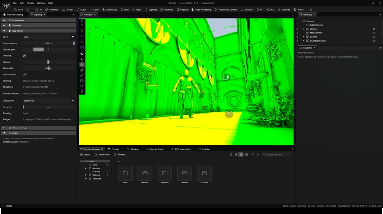This screenshot has height=214, width=383.
Task: Select the move gizmo tool in the viewport
Action: tap(82, 64)
